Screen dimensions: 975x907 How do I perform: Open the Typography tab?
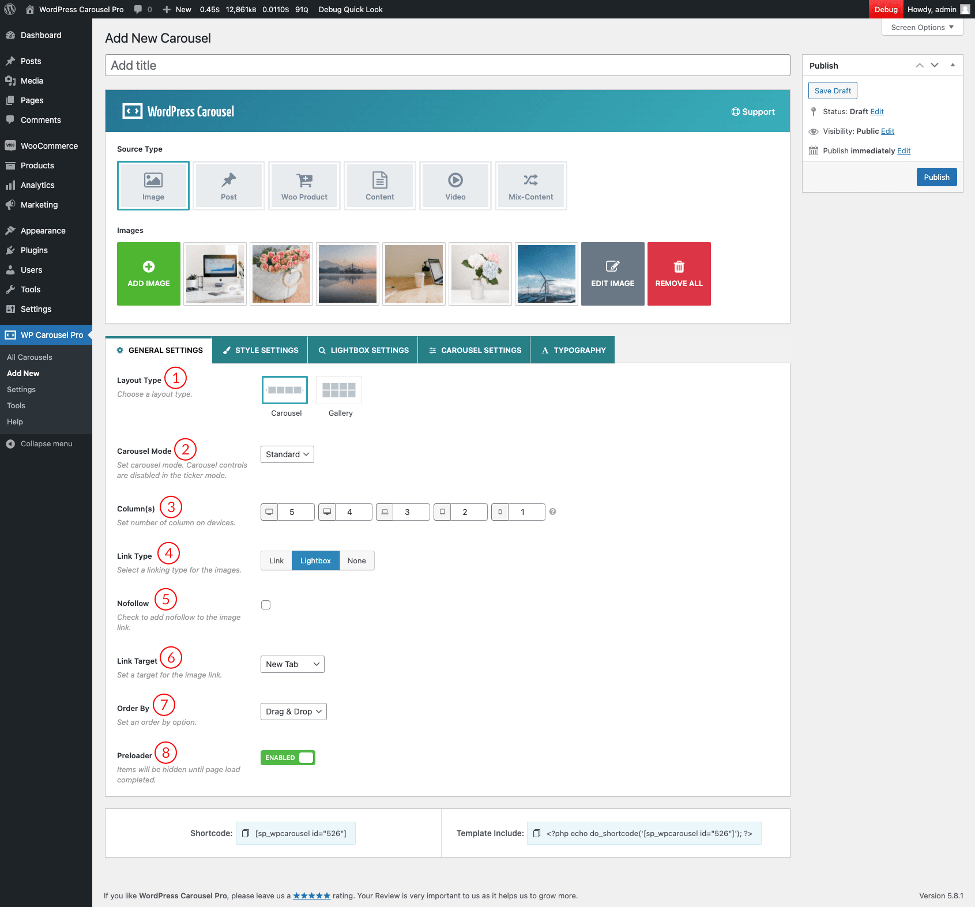pos(573,350)
